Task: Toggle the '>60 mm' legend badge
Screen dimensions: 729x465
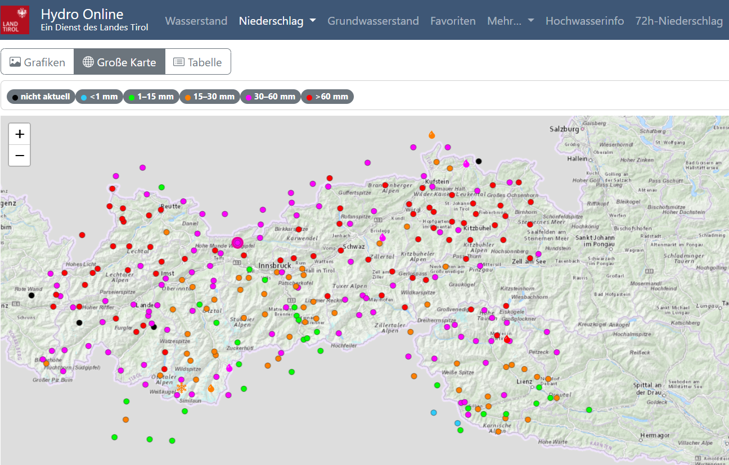Action: (327, 97)
